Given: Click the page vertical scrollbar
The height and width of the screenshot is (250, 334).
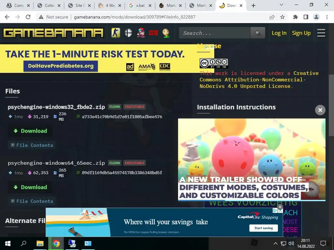Looking at the screenshot, I should (x=331, y=105).
